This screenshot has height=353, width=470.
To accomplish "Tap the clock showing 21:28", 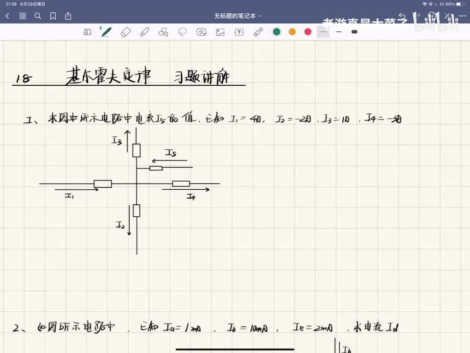I will coord(11,4).
